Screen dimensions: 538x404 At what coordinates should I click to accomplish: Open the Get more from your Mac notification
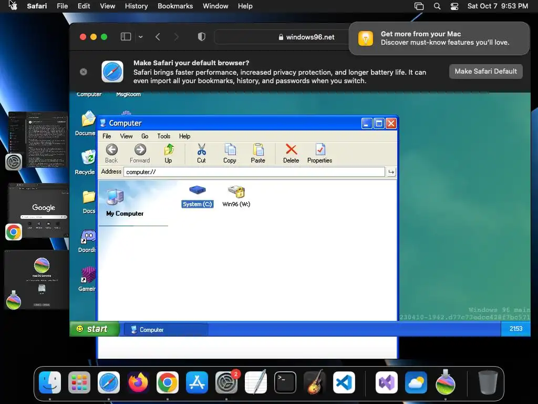pos(439,38)
